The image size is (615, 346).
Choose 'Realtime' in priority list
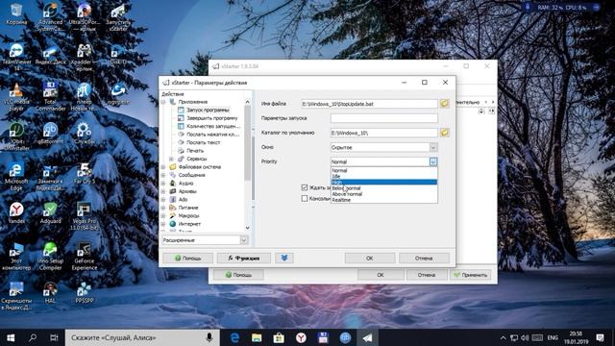point(384,200)
